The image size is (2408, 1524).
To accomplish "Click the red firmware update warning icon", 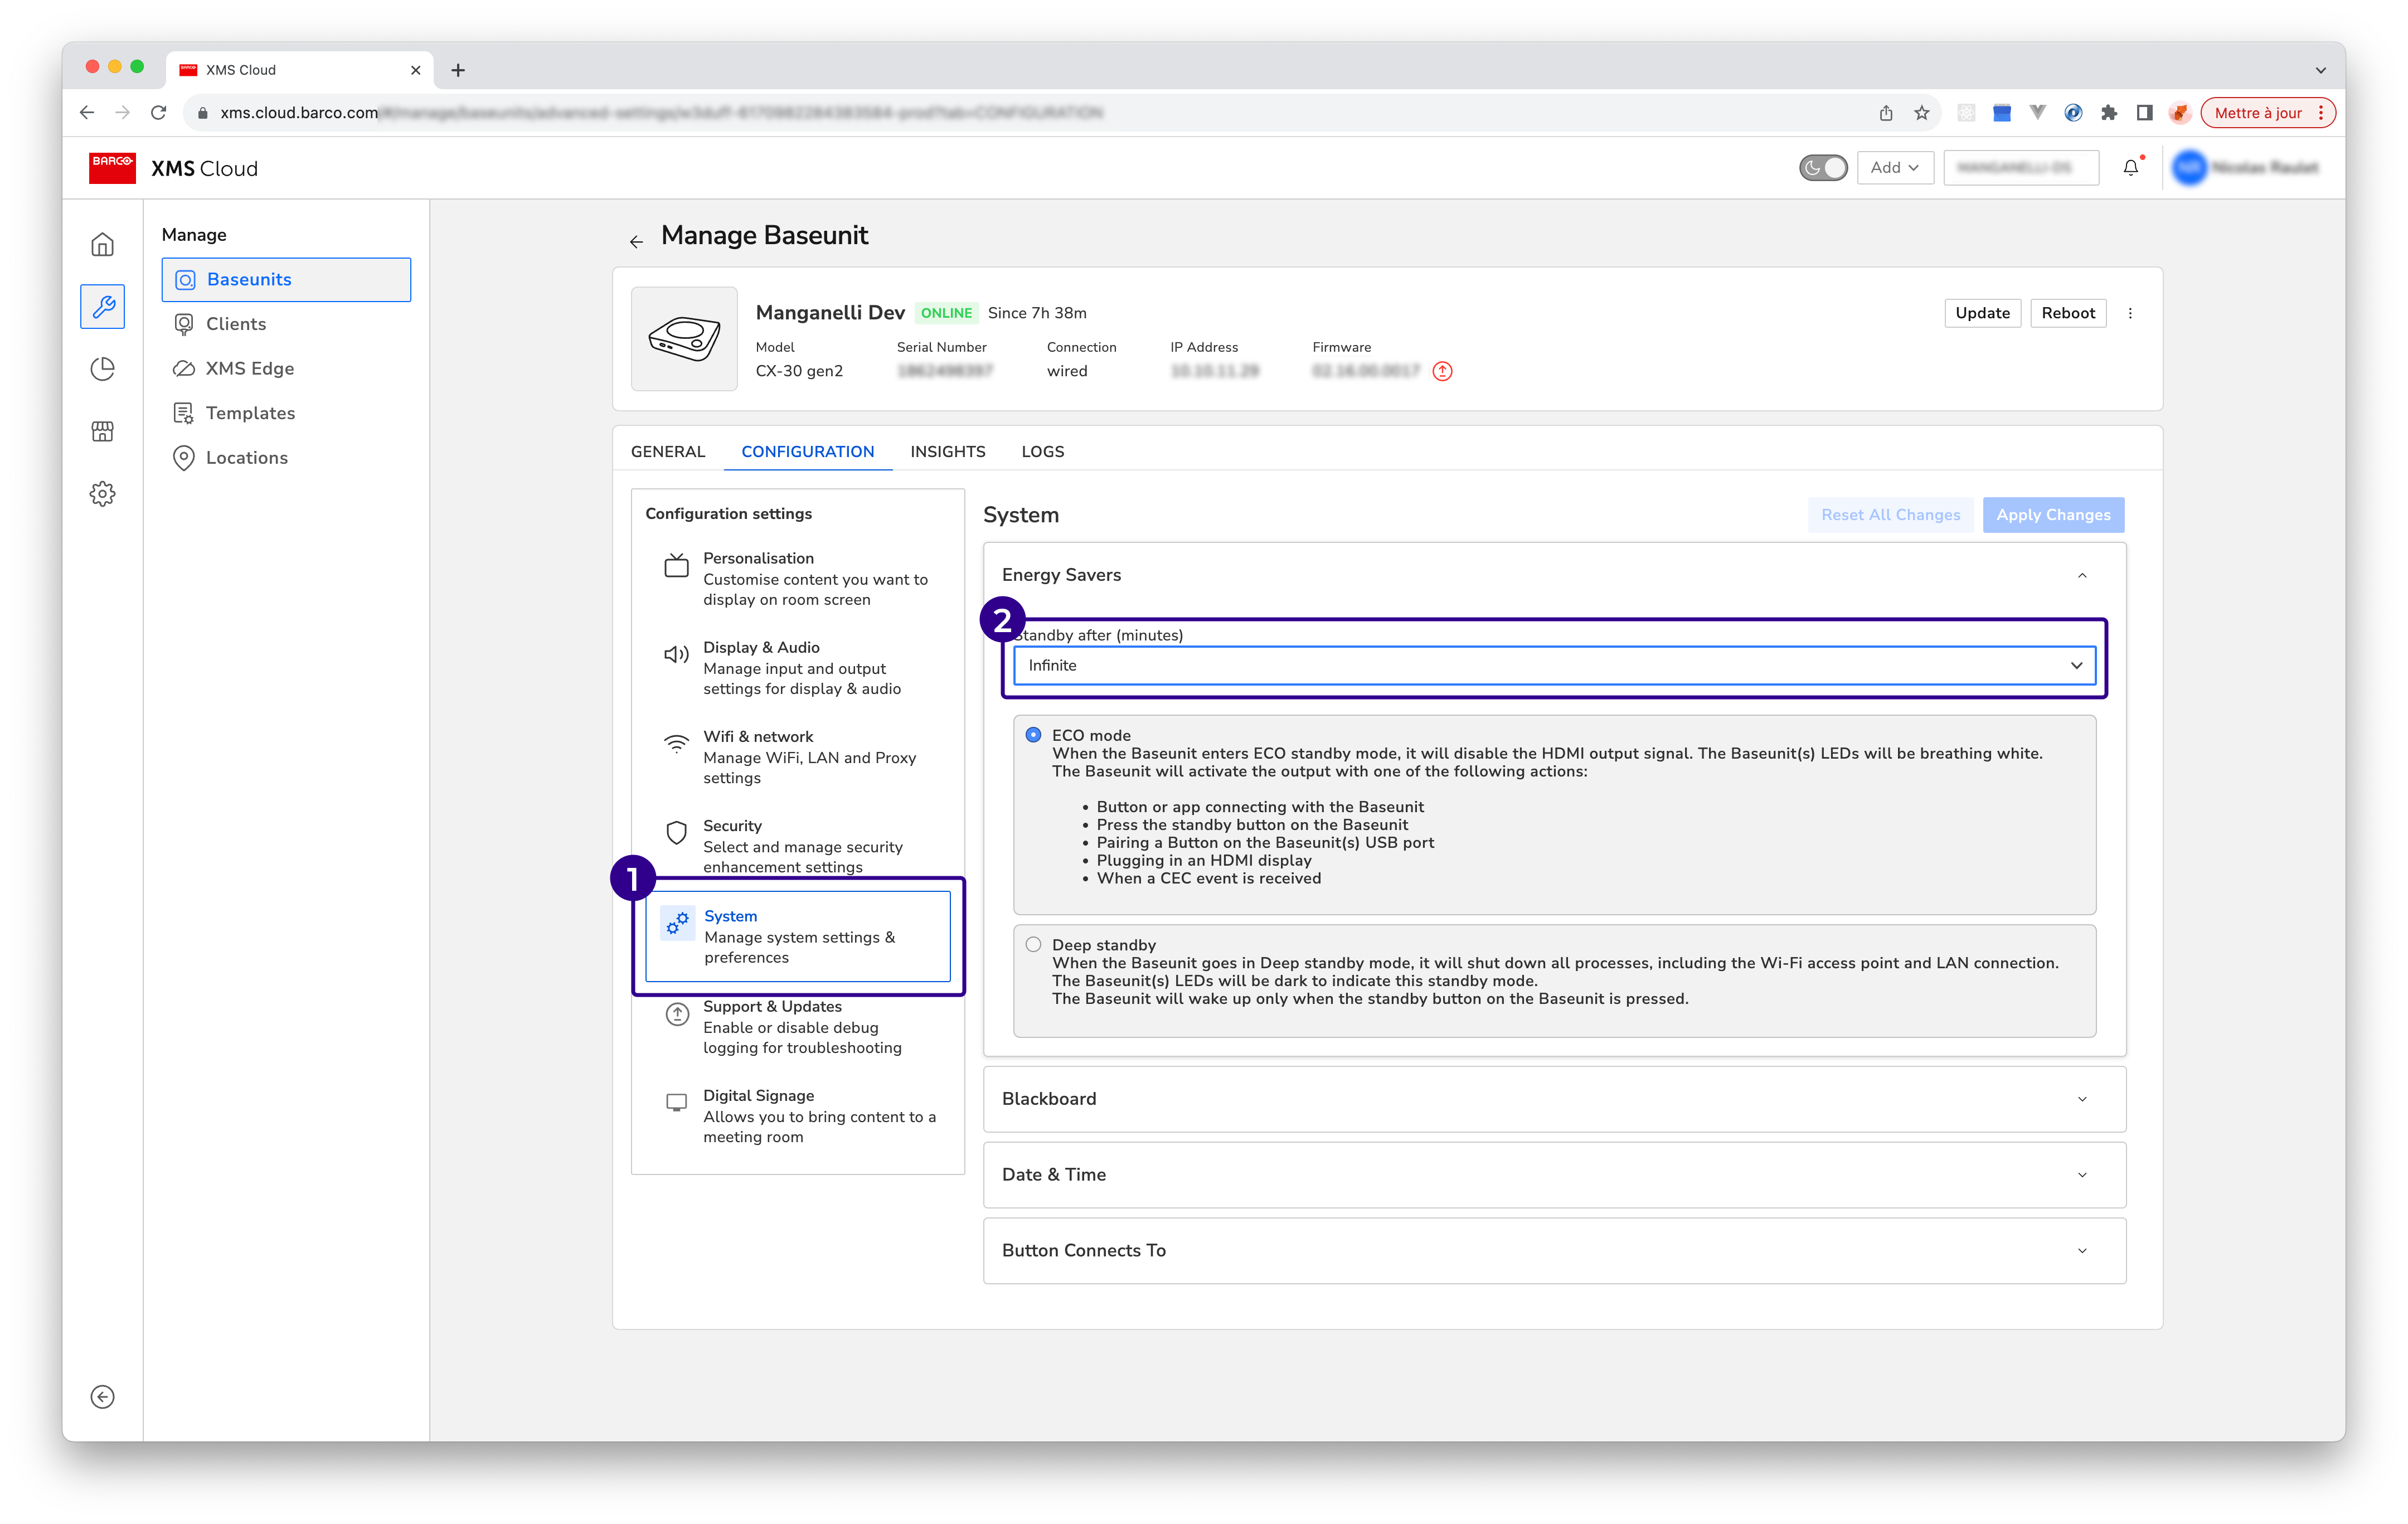I will pyautogui.click(x=1442, y=371).
